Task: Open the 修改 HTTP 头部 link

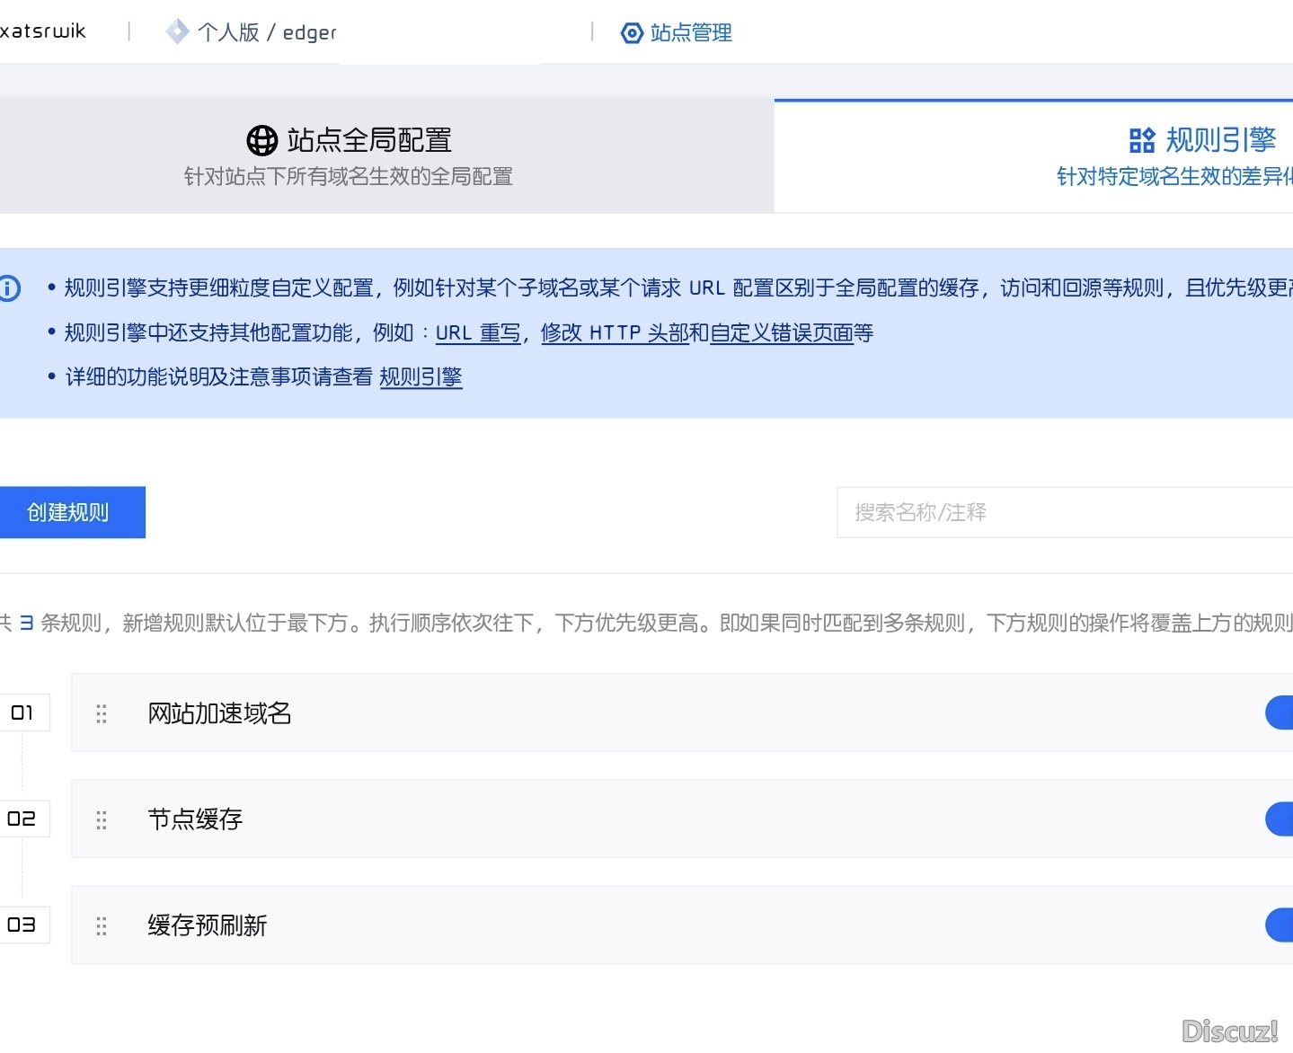Action: [615, 333]
